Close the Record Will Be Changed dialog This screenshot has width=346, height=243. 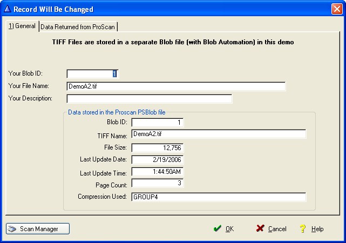pos(337,9)
